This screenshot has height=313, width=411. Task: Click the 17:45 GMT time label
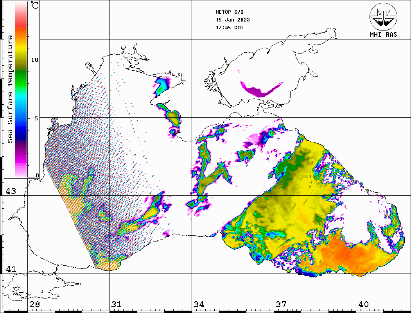click(229, 28)
